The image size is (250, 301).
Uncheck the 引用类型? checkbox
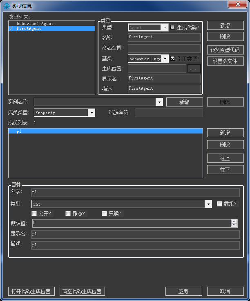tap(173, 59)
